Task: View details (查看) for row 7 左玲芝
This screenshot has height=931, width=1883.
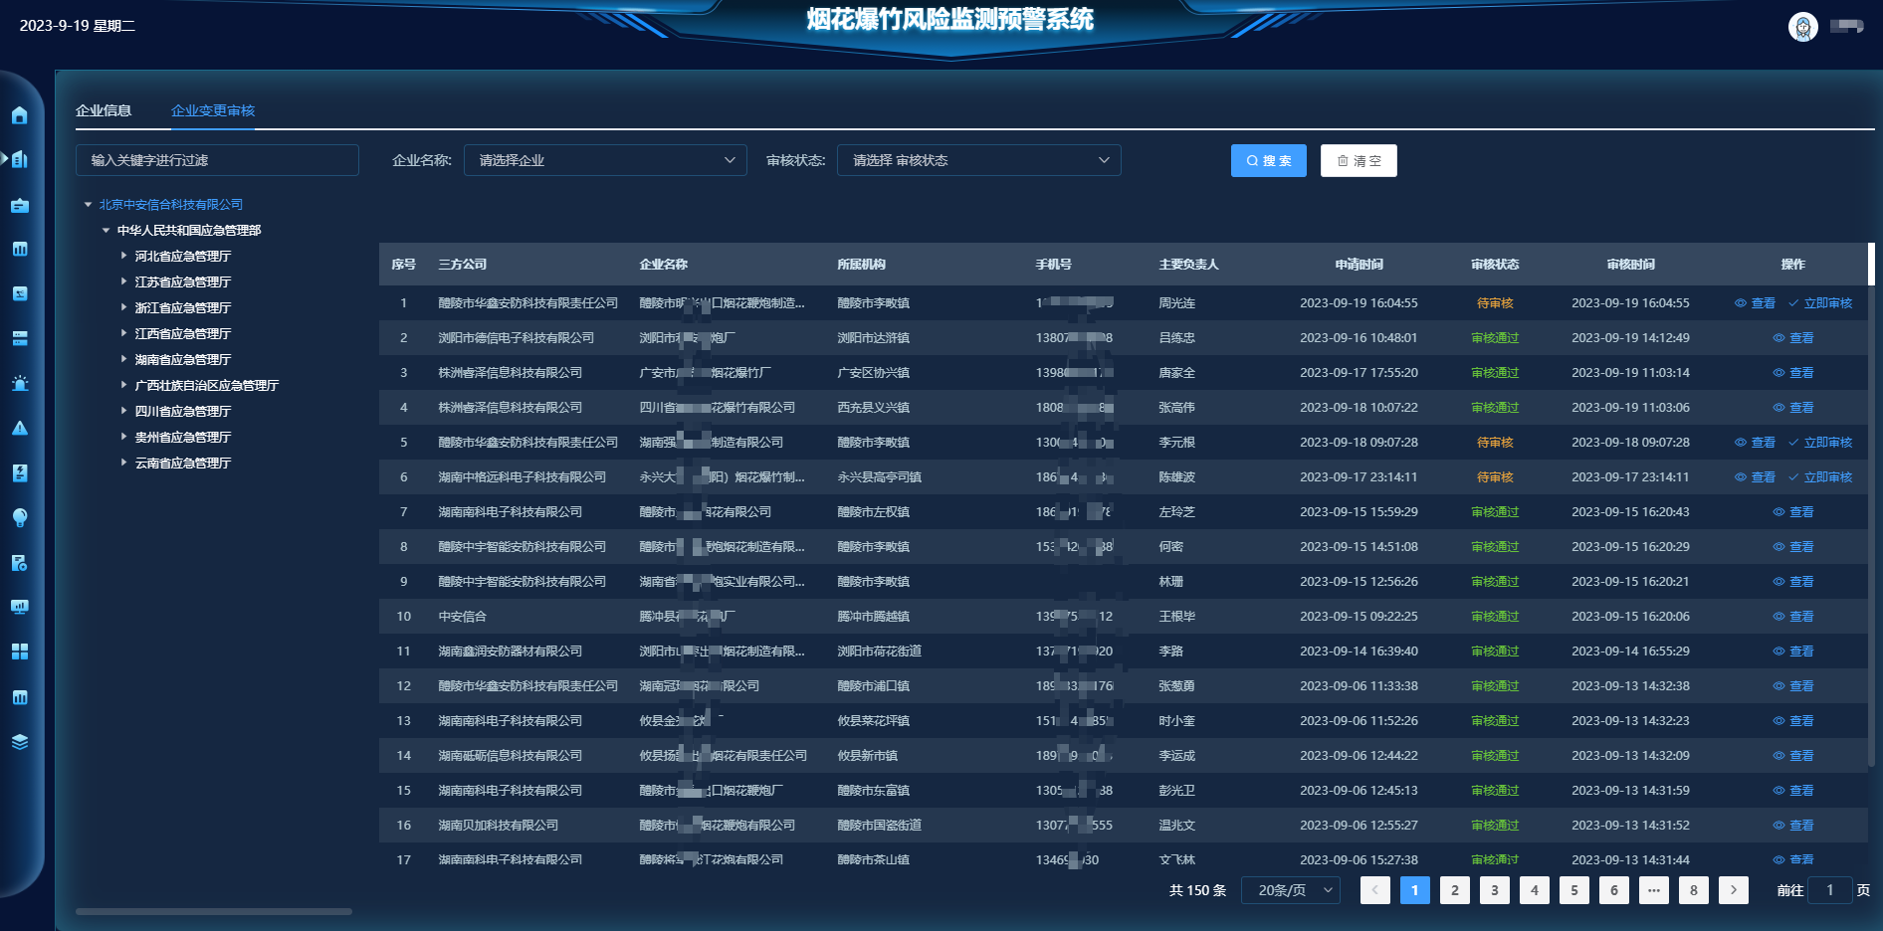Action: point(1793,512)
